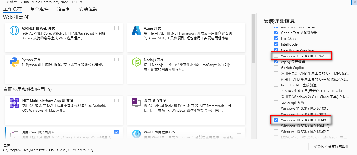357x155 pixels.
Task: Click the 桌面应用和移动应用 (5) heading
Action: point(27,89)
